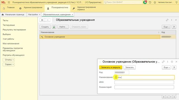Copy link icon in dialog header
Viewport: 179px width, 100px height.
163,62
